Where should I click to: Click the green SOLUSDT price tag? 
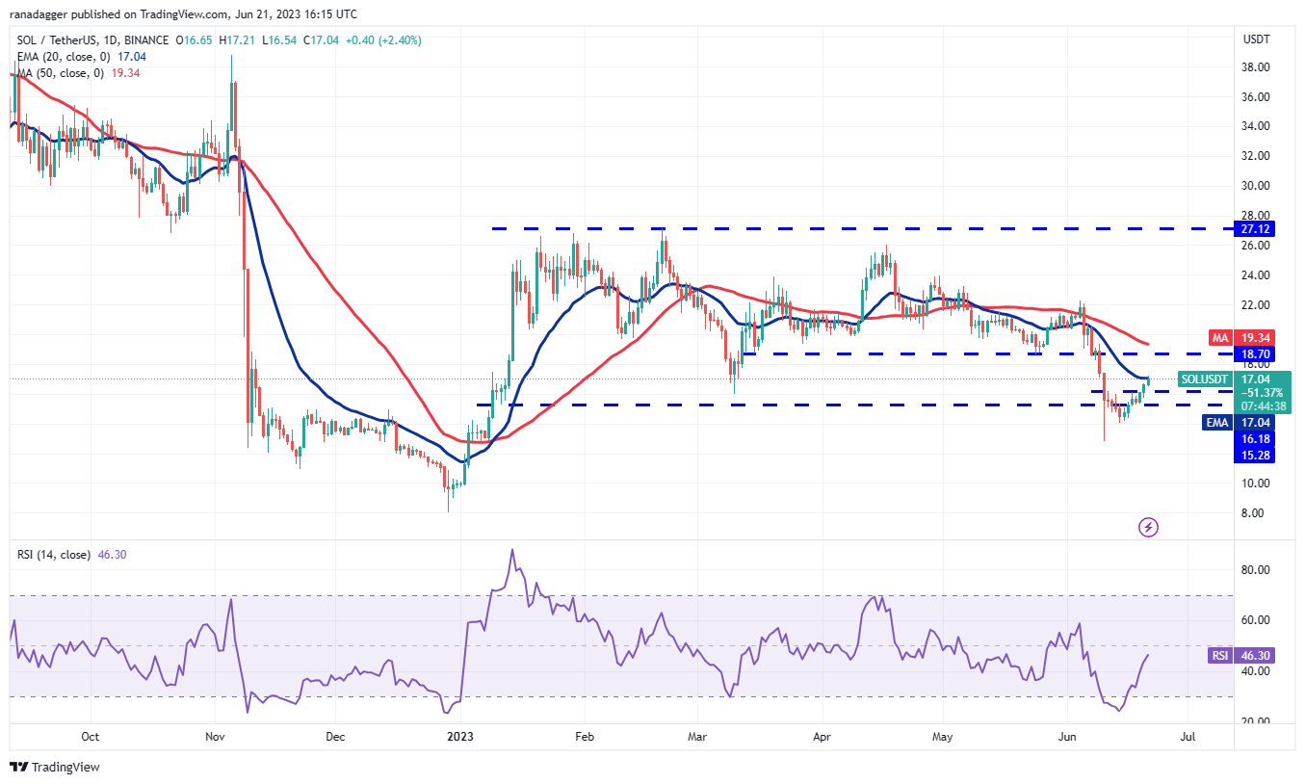[x=1202, y=379]
